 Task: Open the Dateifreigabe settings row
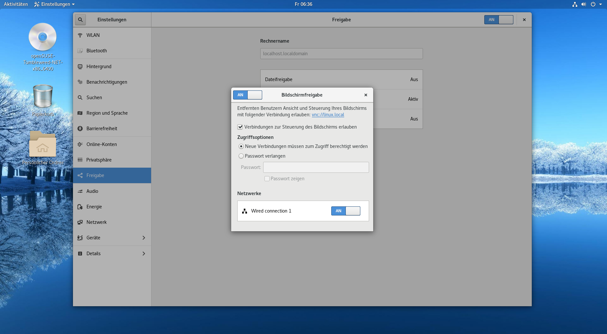coord(341,79)
